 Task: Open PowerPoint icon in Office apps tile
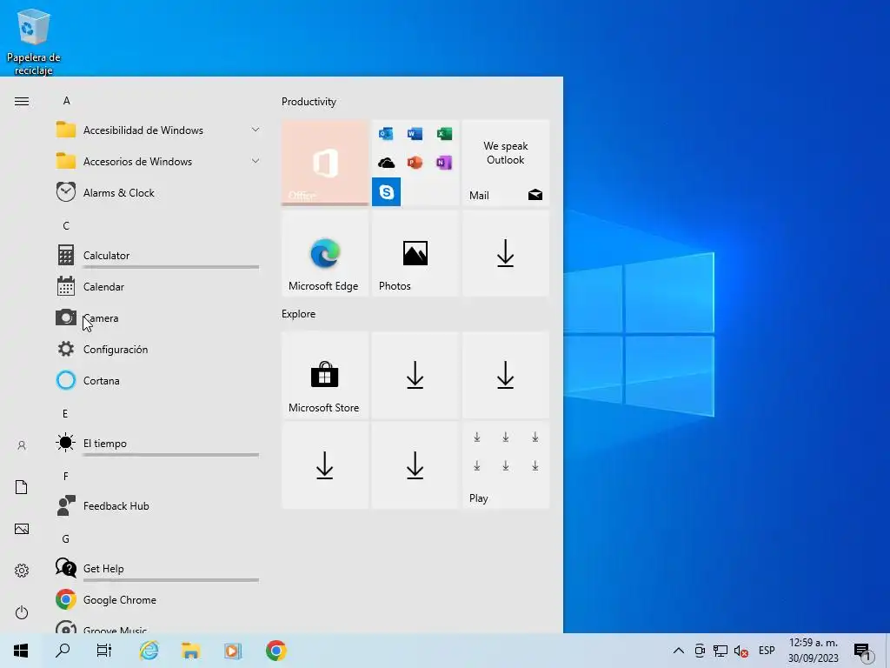click(x=415, y=163)
